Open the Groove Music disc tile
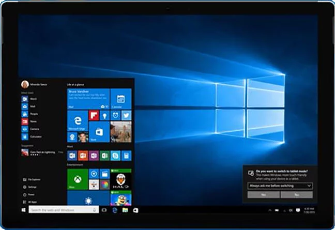This screenshot has width=335, height=230. [x=94, y=174]
